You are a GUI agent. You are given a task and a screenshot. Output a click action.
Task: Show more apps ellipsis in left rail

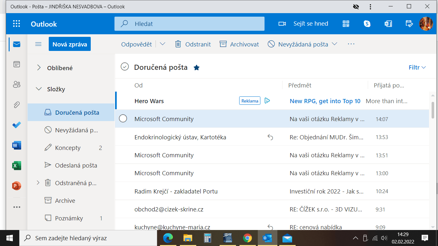click(x=17, y=207)
